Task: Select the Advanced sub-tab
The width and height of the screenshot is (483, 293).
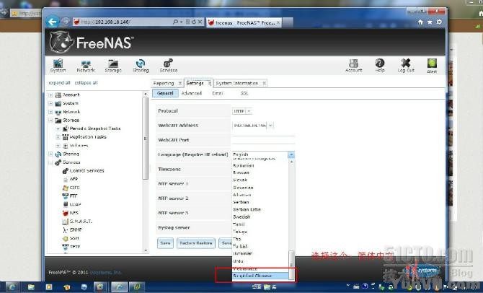Action: click(x=191, y=93)
